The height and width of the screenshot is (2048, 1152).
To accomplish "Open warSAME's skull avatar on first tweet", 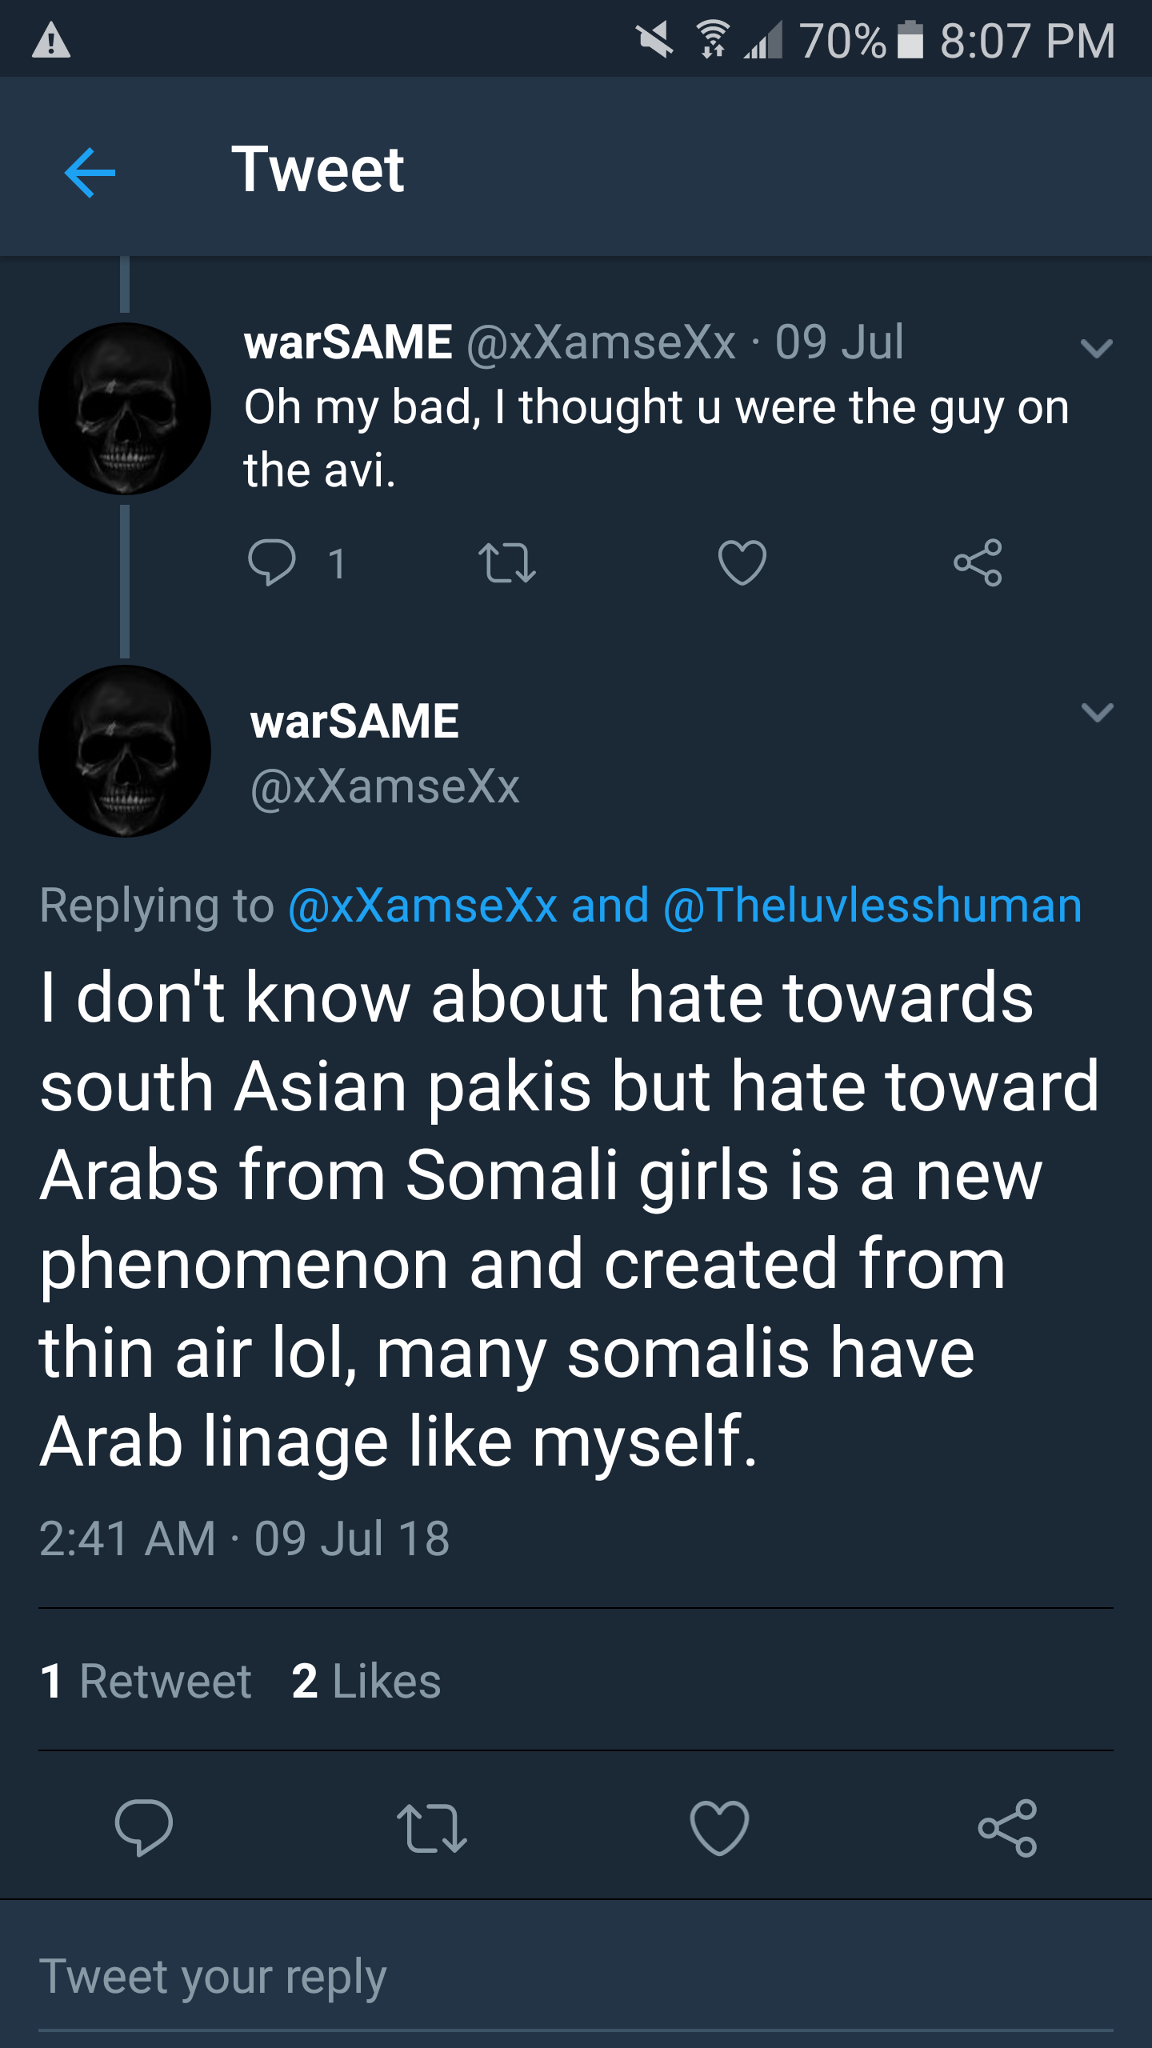I will 125,409.
